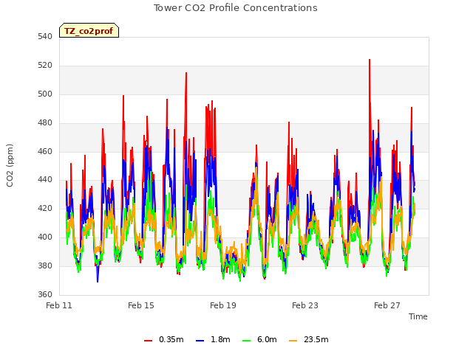This screenshot has height=354, width=473.
Task: Click the Feb 15 x-axis tick label
Action: tap(141, 305)
